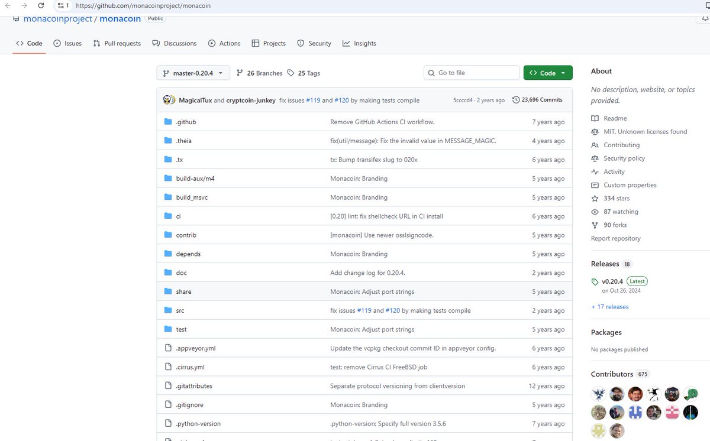This screenshot has height=441, width=710.
Task: Click the file icon beside .python-version
Action: point(168,424)
